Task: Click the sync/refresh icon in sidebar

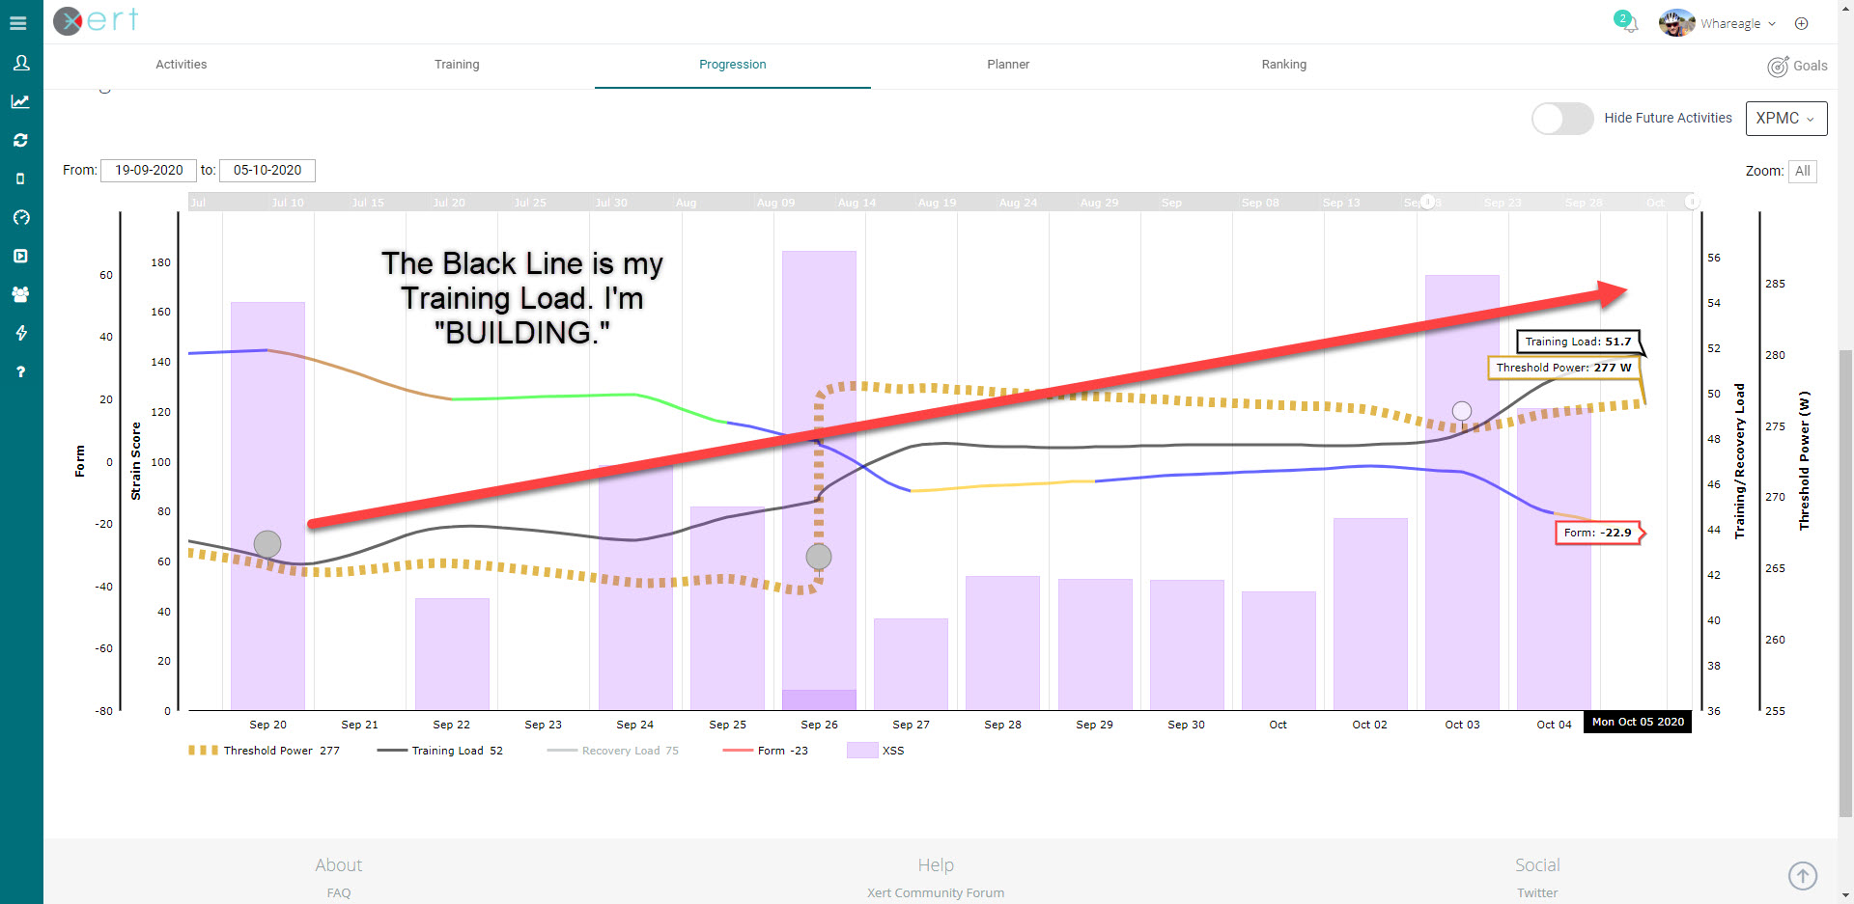Action: pyautogui.click(x=21, y=140)
